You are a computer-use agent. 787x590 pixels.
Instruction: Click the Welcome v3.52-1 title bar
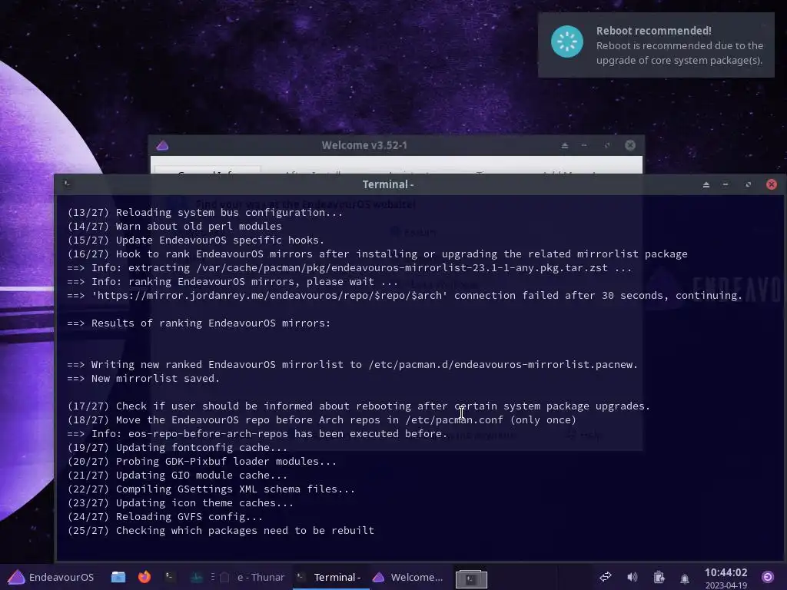pos(364,145)
